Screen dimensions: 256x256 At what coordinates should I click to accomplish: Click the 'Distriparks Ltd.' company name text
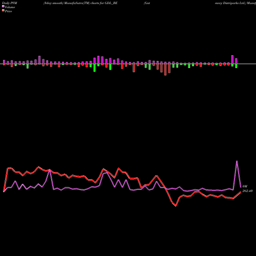234,3
